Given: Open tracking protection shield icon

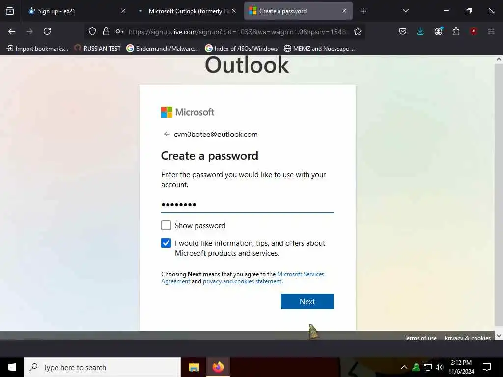Looking at the screenshot, I should (92, 31).
